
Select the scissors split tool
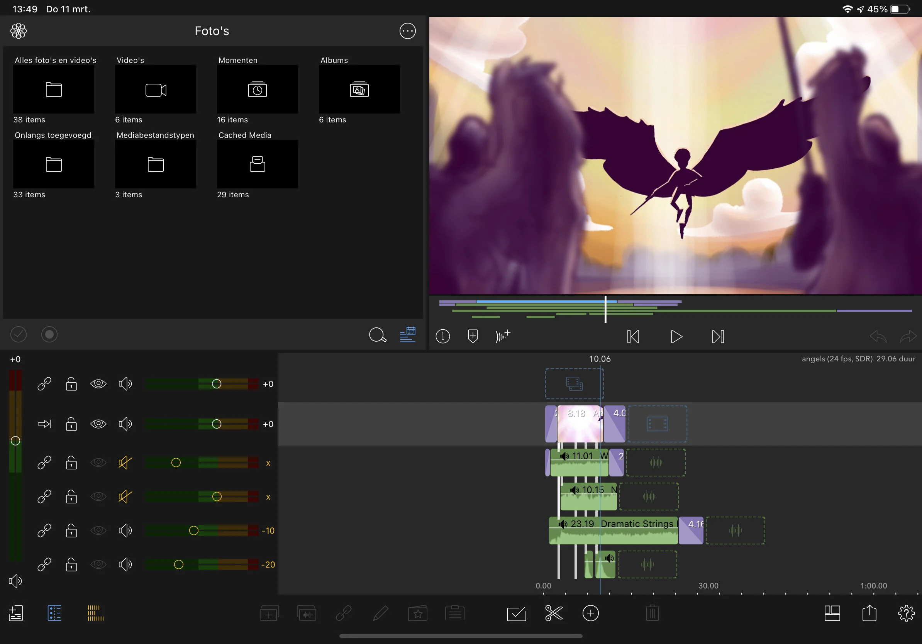coord(553,613)
